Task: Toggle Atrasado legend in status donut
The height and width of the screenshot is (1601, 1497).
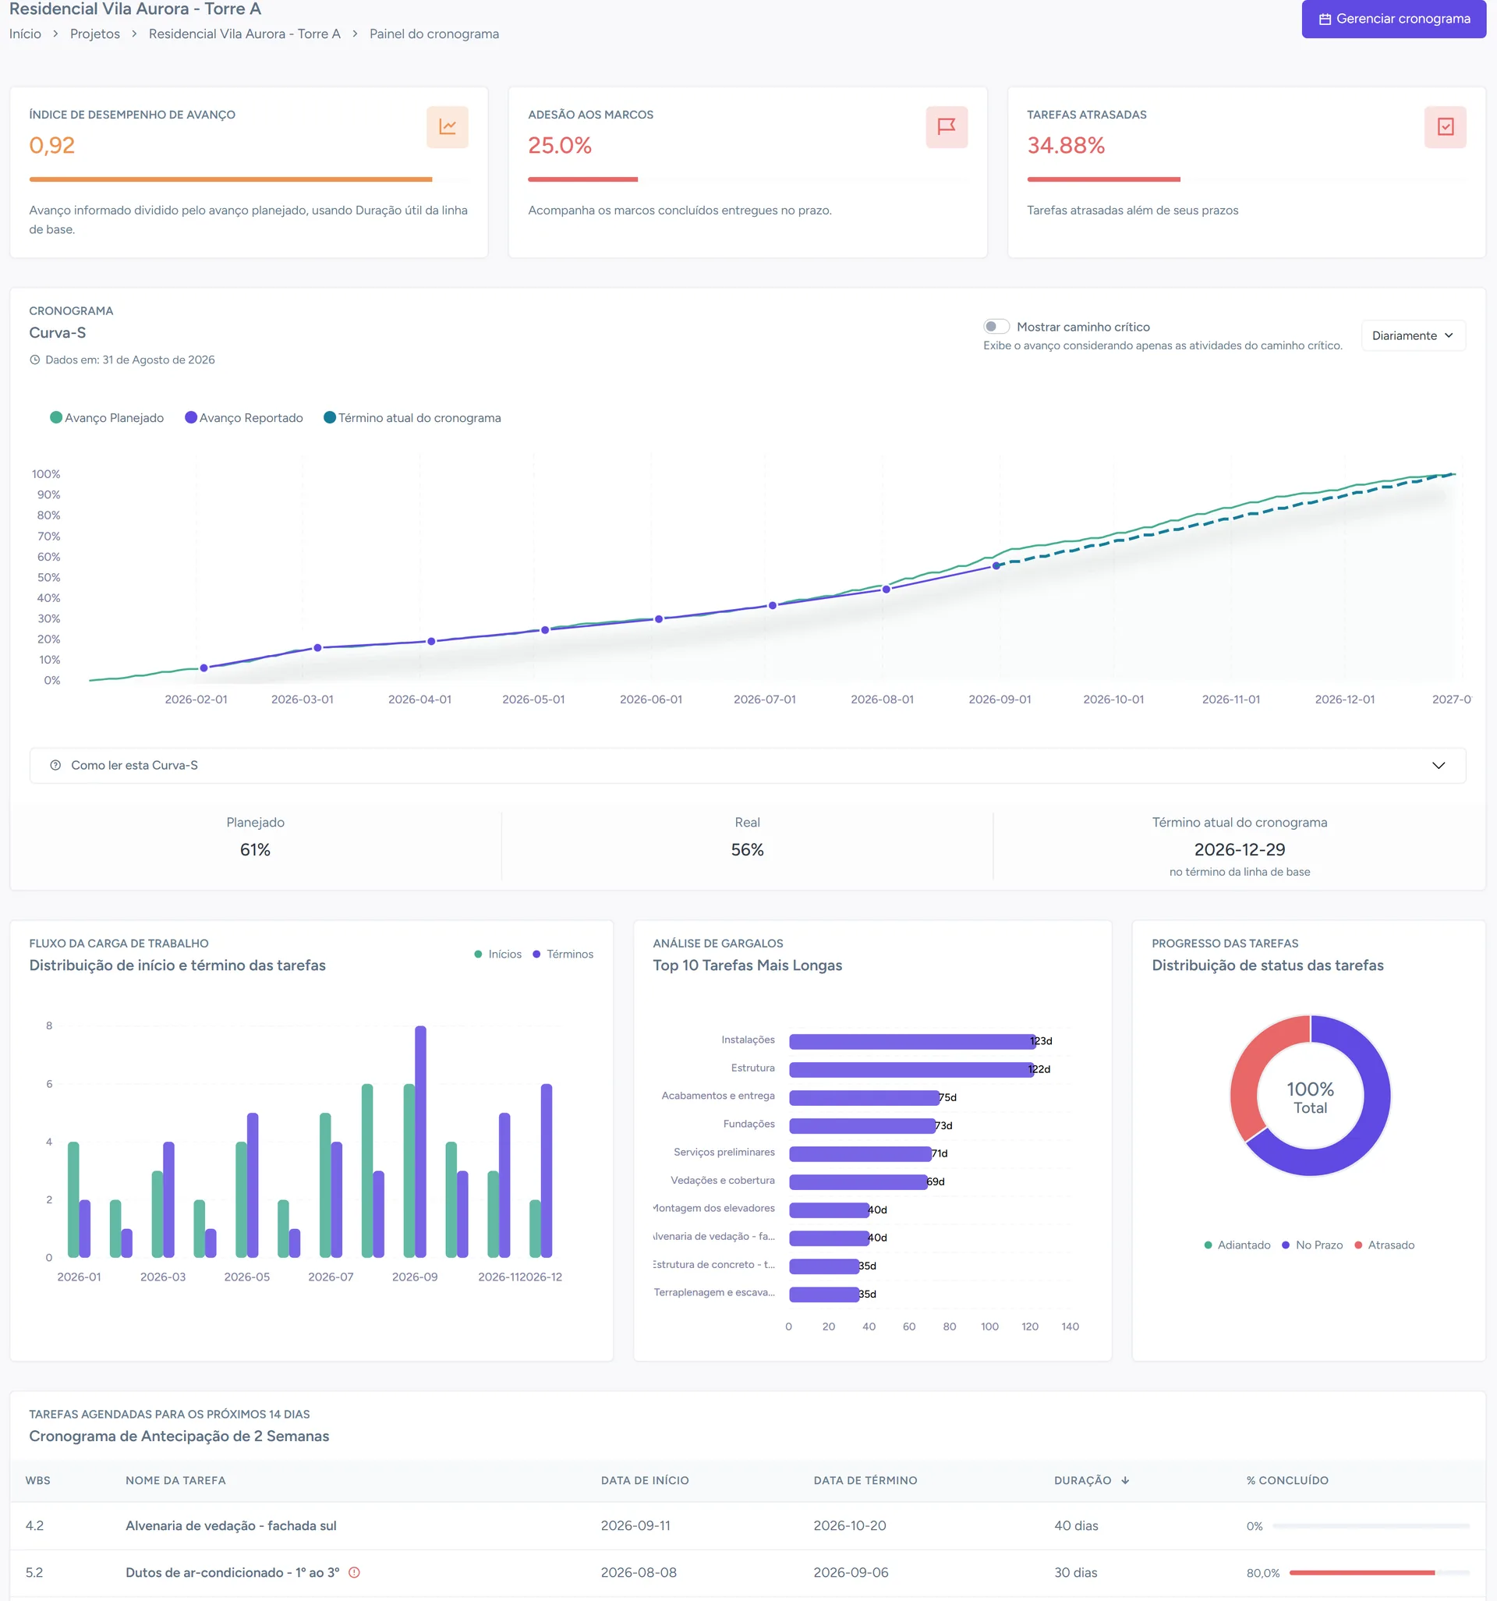Action: point(1383,1245)
